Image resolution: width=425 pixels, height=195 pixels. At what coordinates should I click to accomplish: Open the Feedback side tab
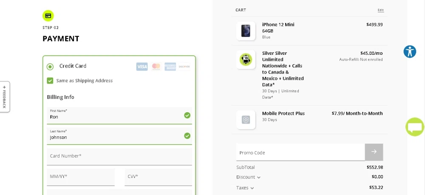5,97
